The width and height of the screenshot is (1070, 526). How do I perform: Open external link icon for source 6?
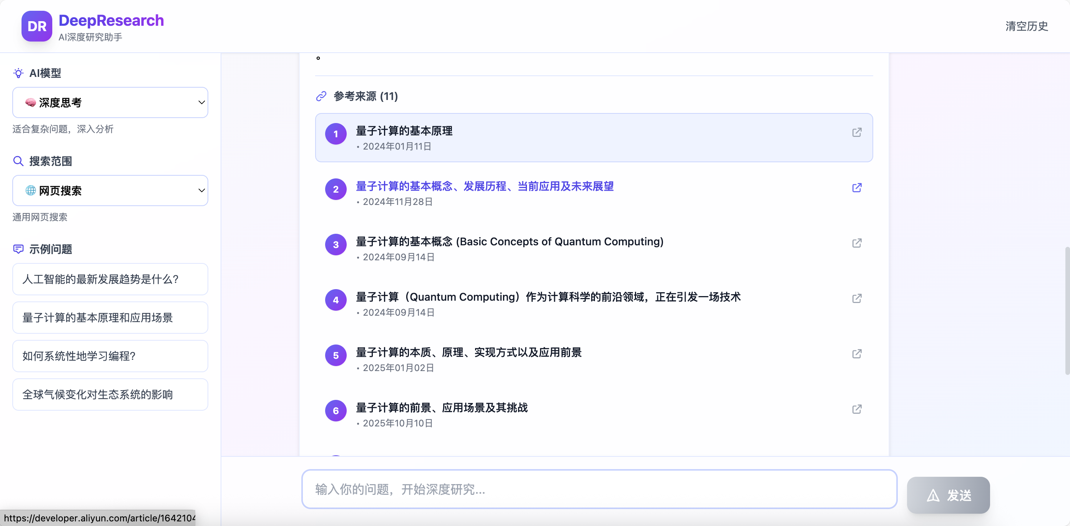(856, 409)
